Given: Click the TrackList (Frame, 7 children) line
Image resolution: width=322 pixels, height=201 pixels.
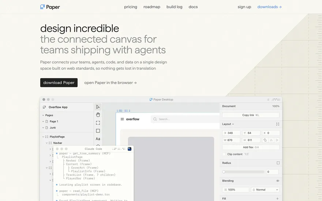Looking at the screenshot, I should 91,175.
